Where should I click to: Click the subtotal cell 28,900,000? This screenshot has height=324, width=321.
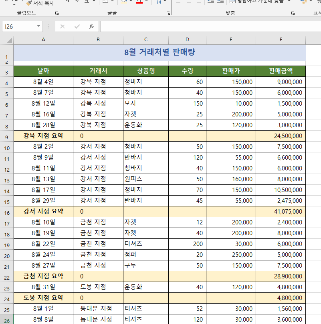coord(281,276)
